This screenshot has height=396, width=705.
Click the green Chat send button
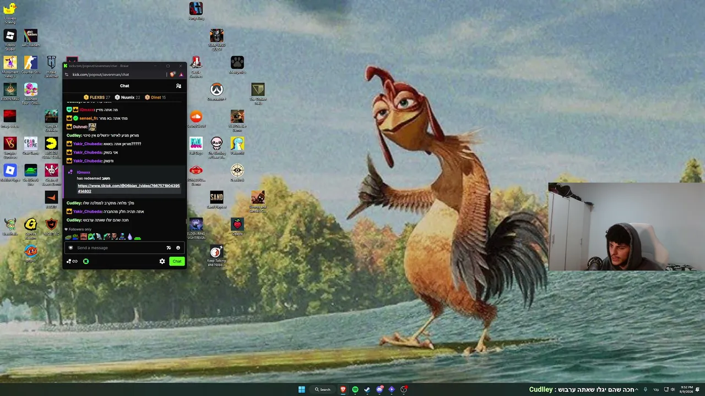coord(176,261)
